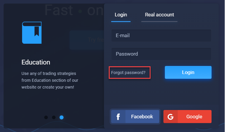Focus the E-mail input field
This screenshot has width=225, height=132.
click(x=161, y=36)
